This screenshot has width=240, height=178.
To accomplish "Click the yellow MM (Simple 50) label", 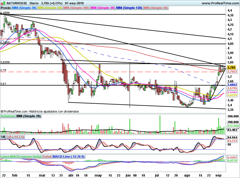I will coord(50,8).
